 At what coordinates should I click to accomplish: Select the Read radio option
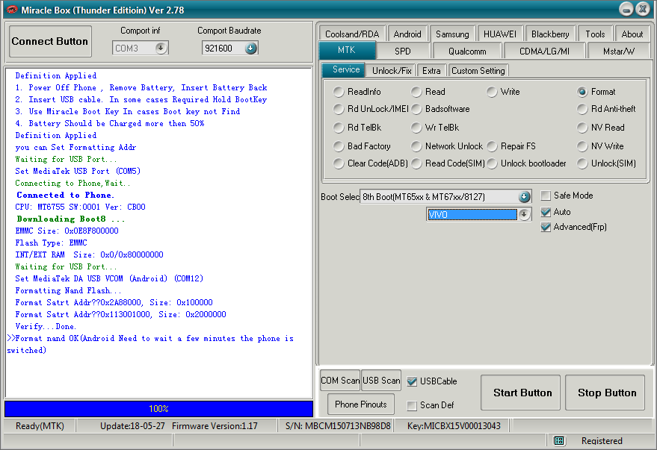(x=416, y=92)
